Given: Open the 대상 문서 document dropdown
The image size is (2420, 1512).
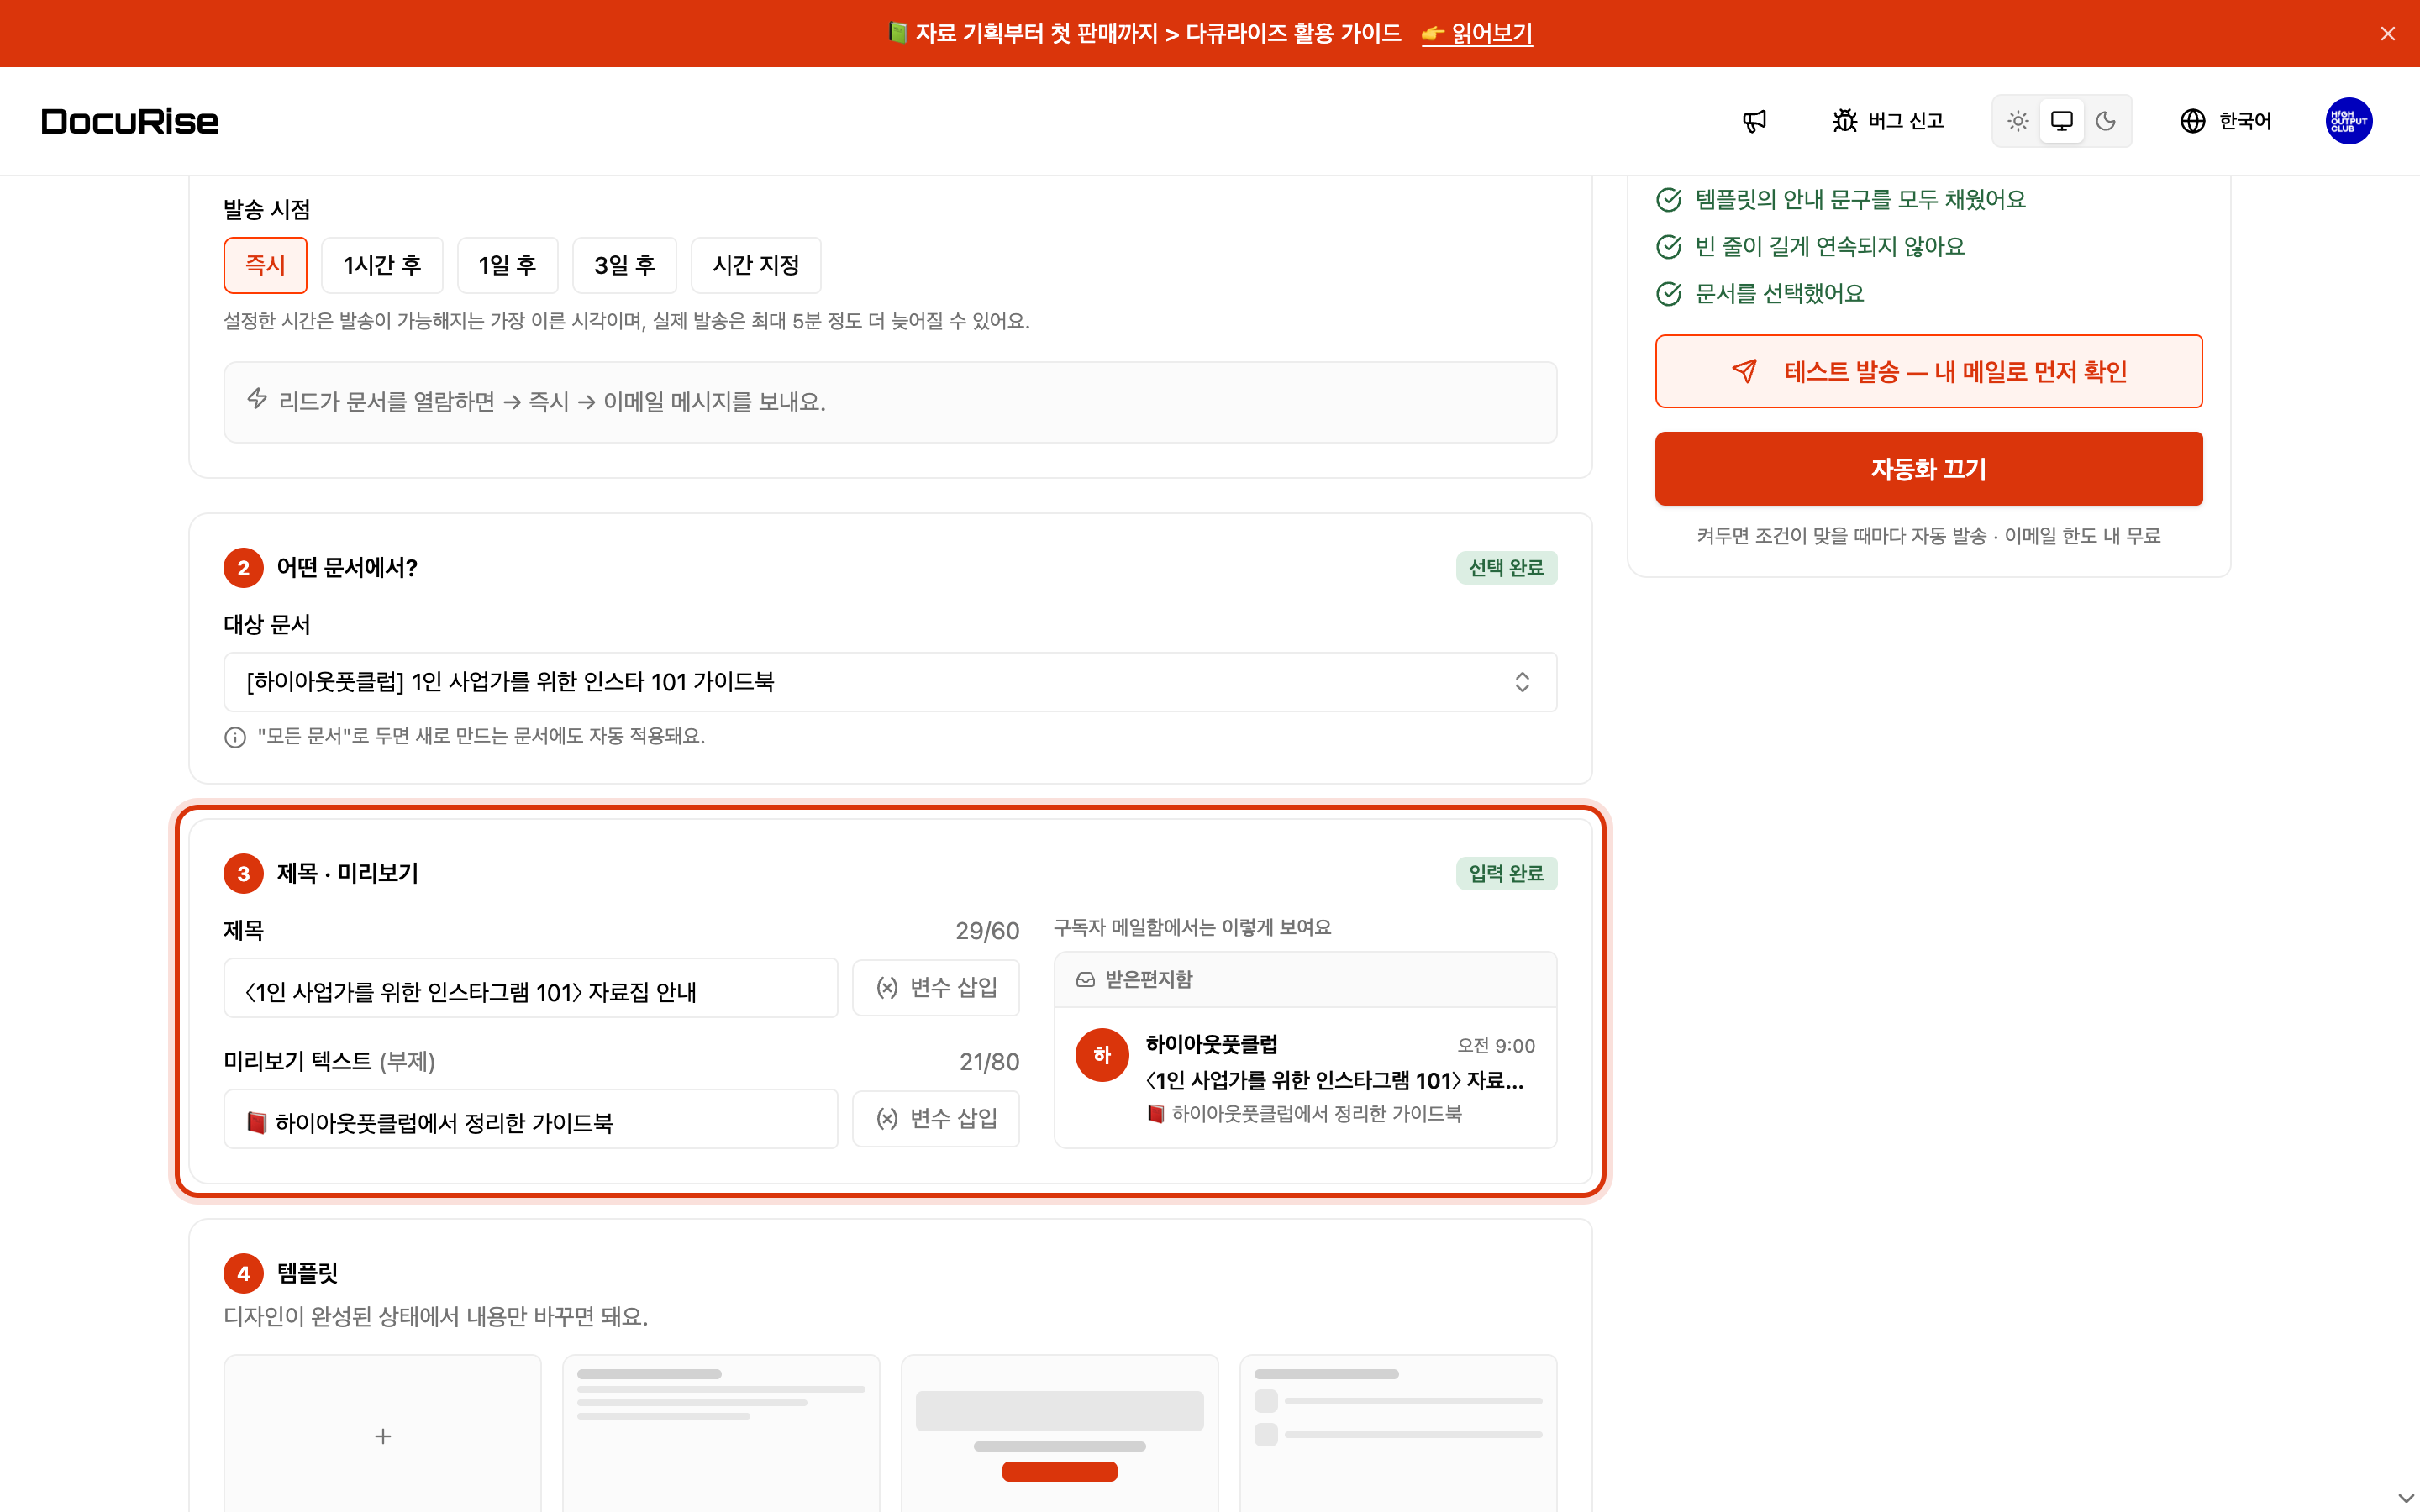Looking at the screenshot, I should 890,682.
